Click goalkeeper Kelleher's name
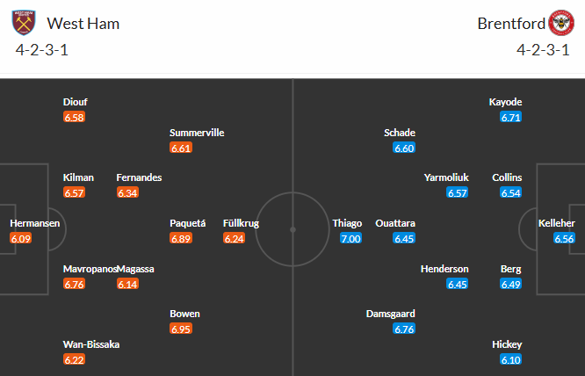 coord(557,223)
